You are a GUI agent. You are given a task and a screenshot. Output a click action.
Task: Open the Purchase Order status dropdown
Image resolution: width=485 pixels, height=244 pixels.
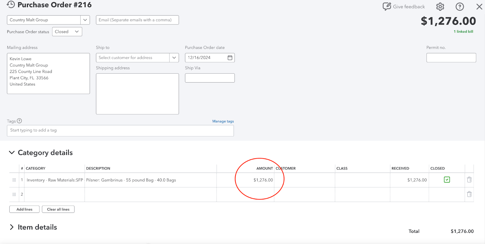point(67,32)
